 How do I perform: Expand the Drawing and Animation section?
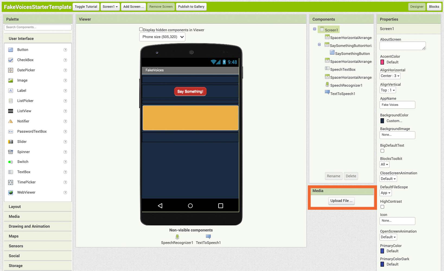point(38,226)
